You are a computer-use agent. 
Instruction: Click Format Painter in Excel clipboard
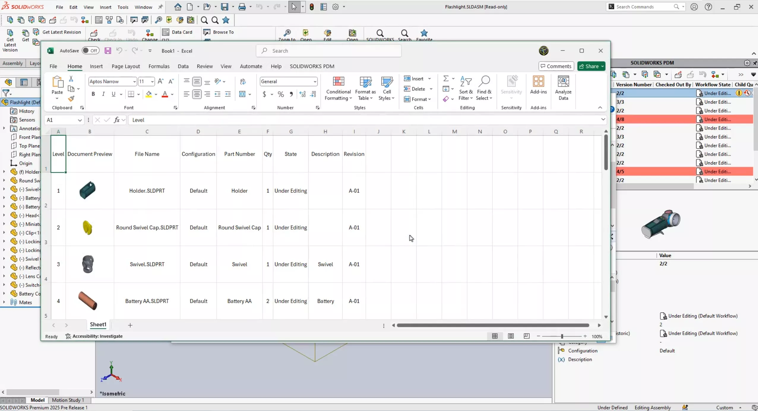point(71,99)
